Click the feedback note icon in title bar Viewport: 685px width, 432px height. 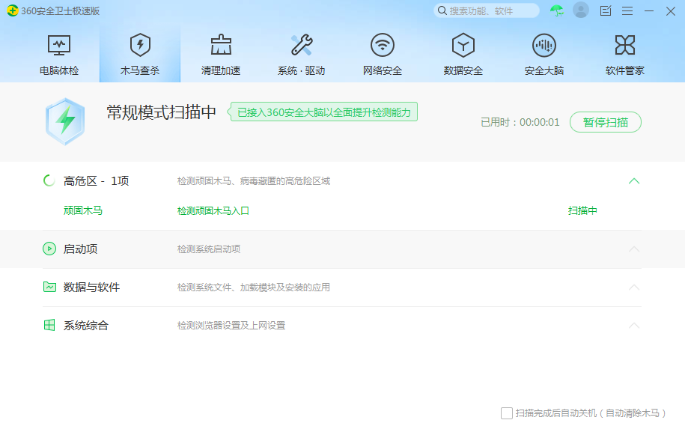[x=606, y=11]
